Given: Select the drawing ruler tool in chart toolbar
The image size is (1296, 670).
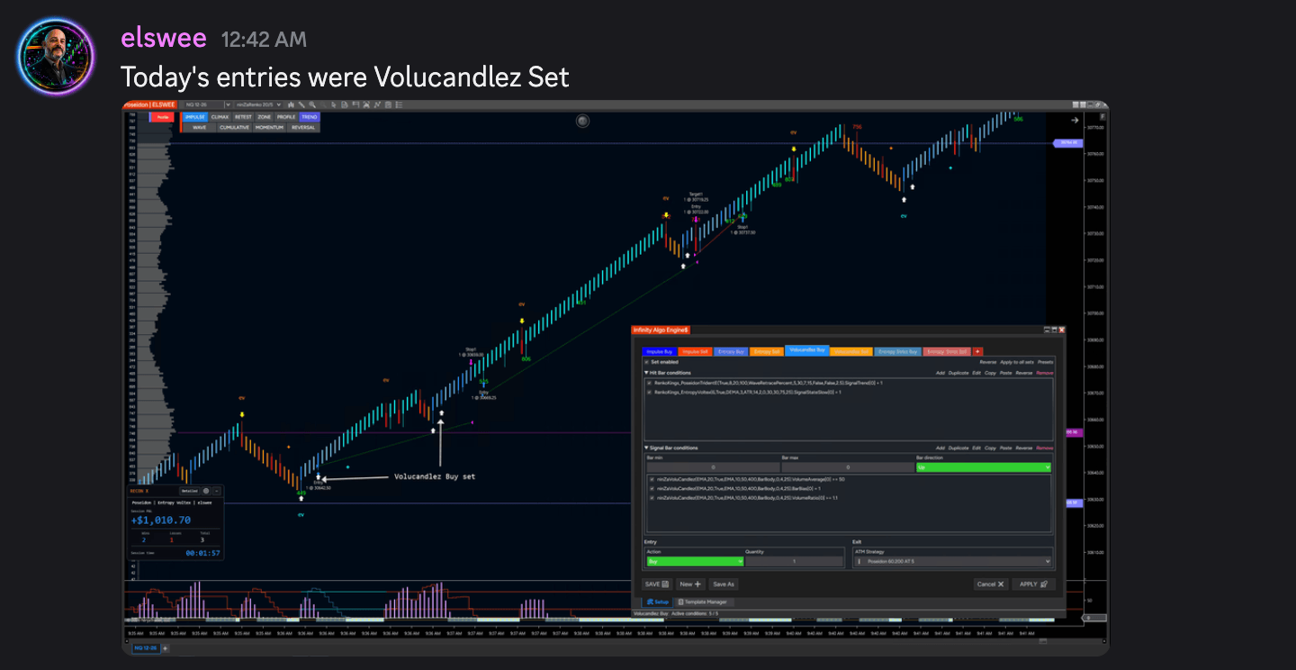Looking at the screenshot, I should 301,104.
